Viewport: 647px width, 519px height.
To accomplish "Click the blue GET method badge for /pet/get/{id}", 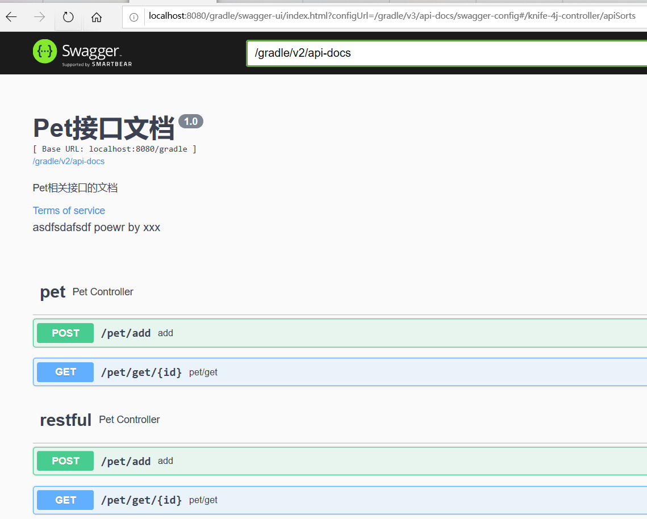I will tap(65, 372).
